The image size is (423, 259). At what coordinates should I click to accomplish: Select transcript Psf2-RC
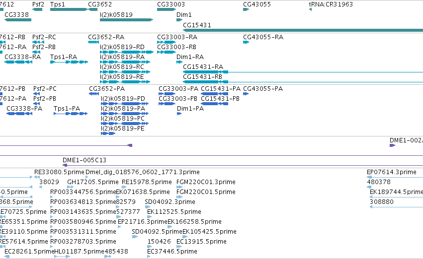tap(44, 37)
